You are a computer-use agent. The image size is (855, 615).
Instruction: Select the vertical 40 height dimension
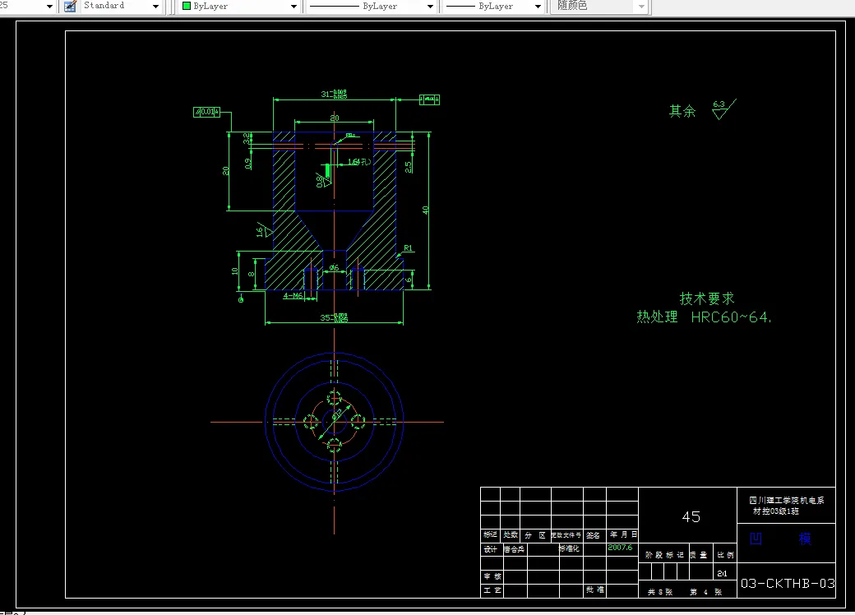(425, 210)
